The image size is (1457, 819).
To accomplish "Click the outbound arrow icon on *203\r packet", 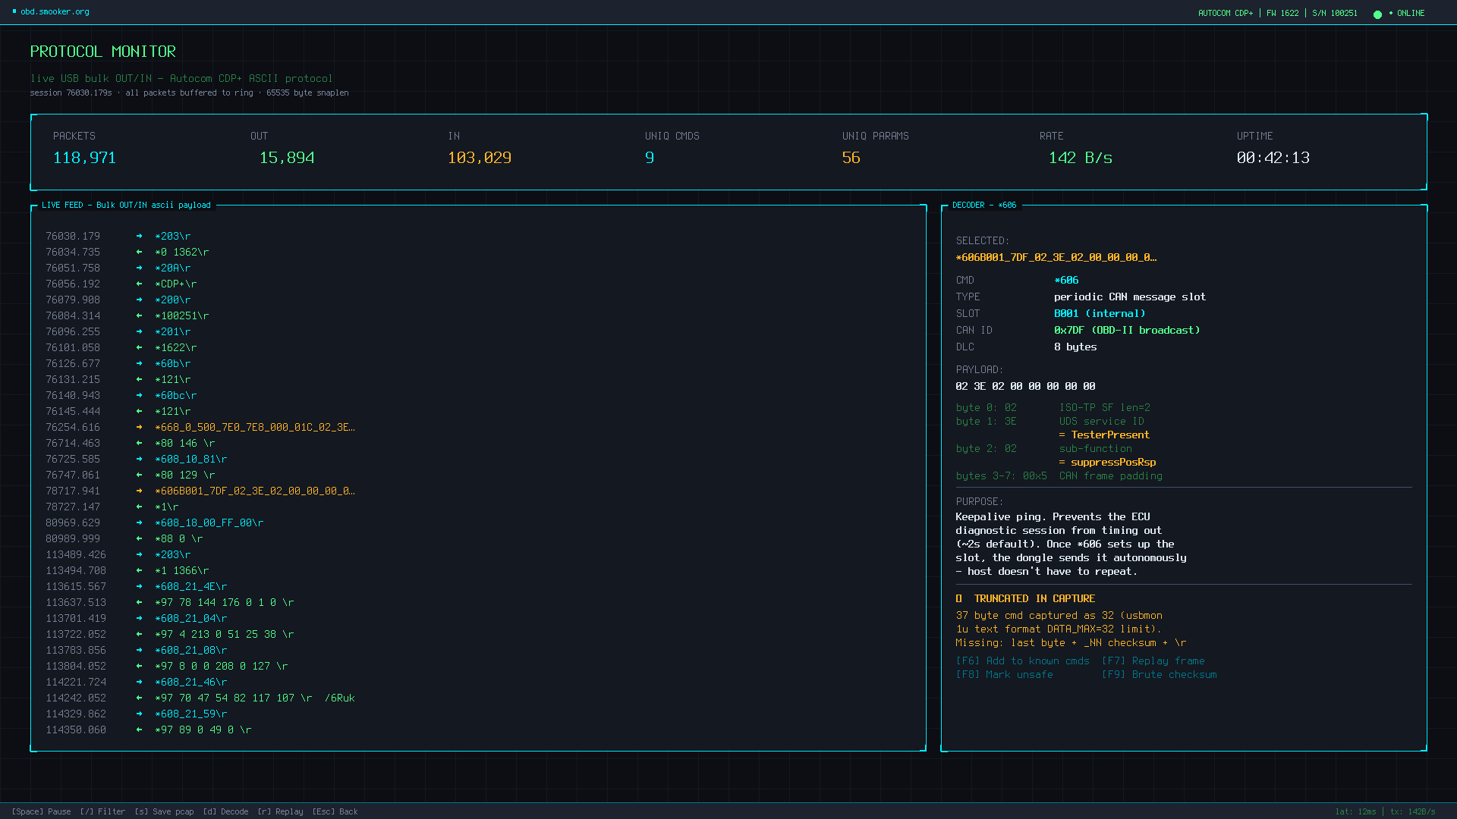I will (x=139, y=236).
